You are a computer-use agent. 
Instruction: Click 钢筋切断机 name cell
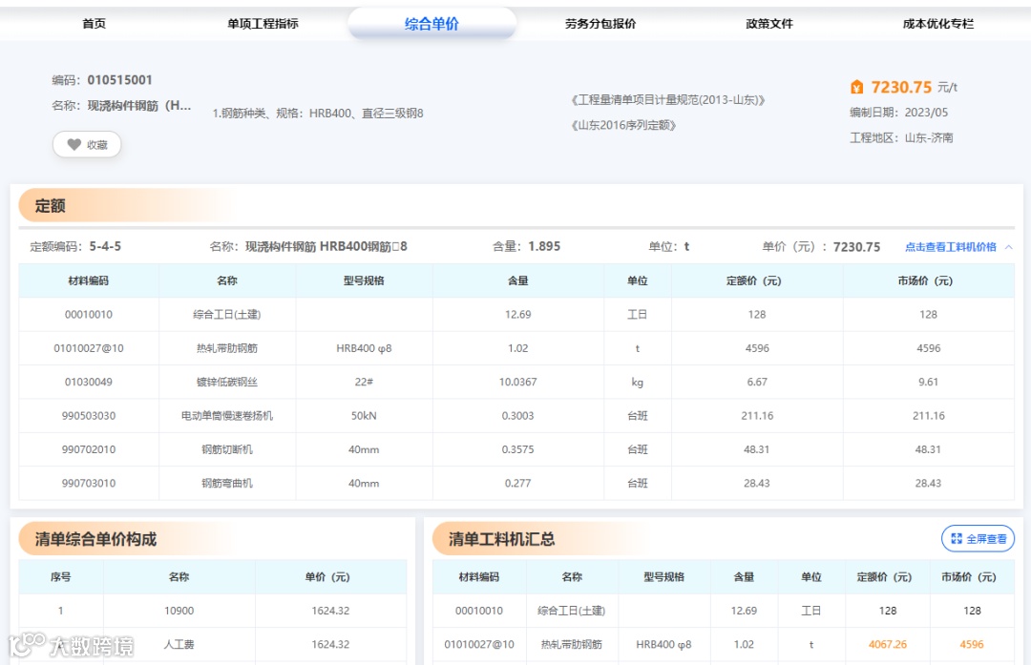227,449
